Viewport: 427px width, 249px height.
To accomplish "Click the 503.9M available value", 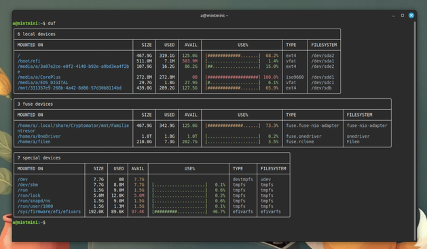I will tap(190, 61).
